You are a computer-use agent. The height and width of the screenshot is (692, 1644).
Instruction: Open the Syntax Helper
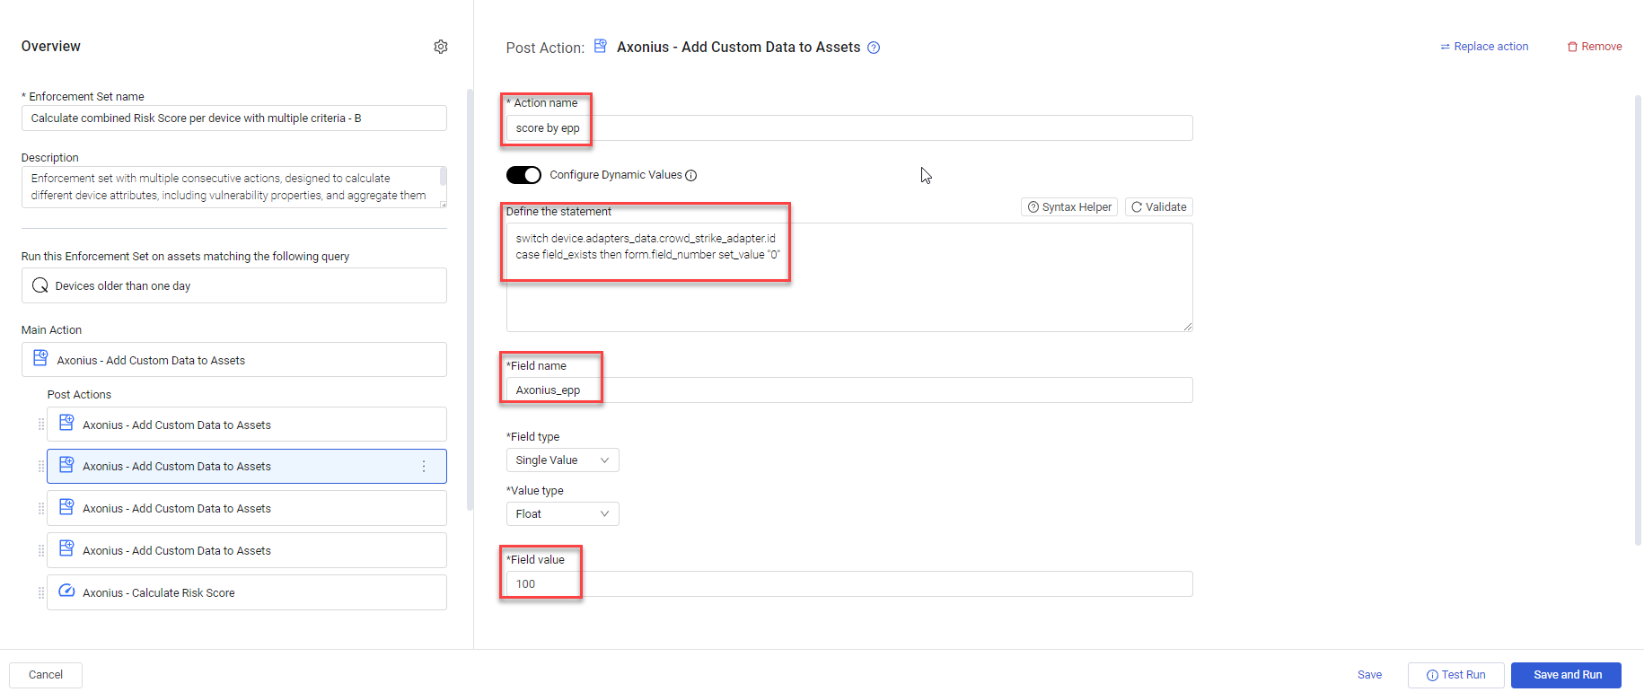pyautogui.click(x=1069, y=207)
